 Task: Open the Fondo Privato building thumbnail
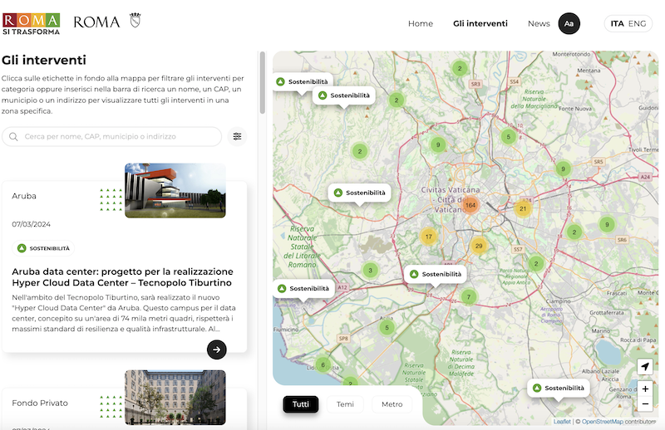(175, 398)
